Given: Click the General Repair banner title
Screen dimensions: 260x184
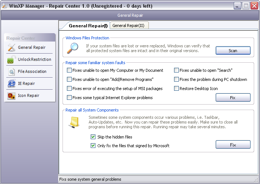Looking at the screenshot, I should pos(130,15).
